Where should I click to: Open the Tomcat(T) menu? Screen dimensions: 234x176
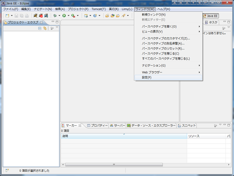point(99,9)
